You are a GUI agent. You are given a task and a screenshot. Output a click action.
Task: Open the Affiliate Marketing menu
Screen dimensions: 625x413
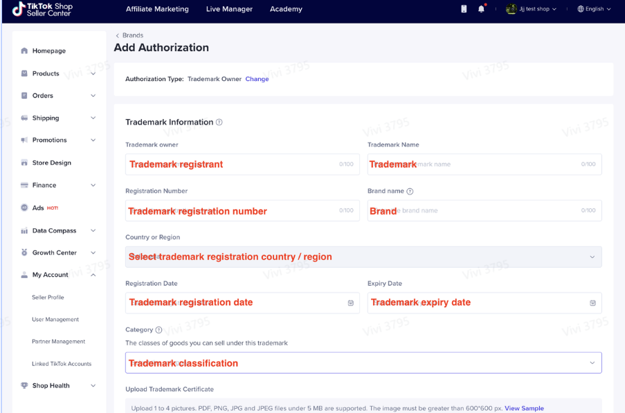tap(157, 9)
